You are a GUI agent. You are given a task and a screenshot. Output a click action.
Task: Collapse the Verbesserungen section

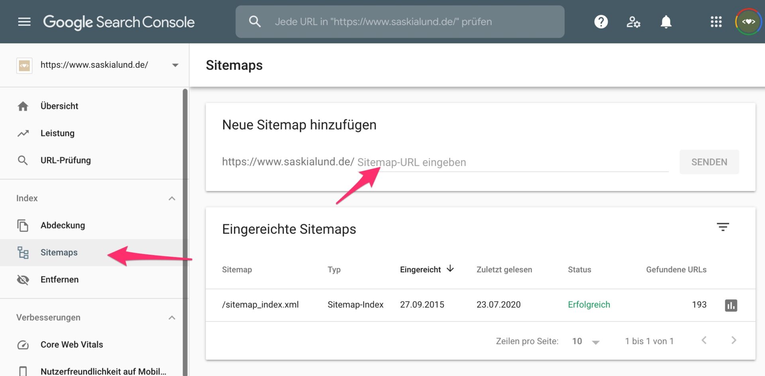172,318
